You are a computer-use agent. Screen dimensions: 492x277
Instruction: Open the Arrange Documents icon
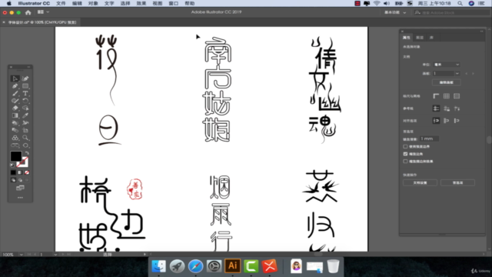(41, 12)
